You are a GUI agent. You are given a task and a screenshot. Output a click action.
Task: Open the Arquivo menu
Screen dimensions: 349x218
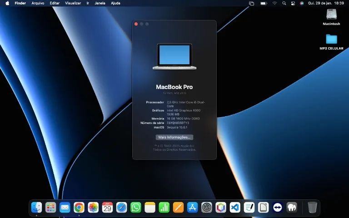pyautogui.click(x=38, y=3)
